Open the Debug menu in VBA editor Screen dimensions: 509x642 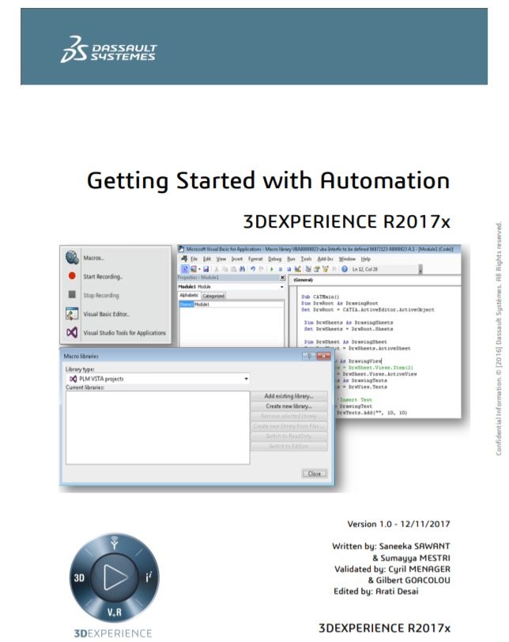[x=274, y=259]
